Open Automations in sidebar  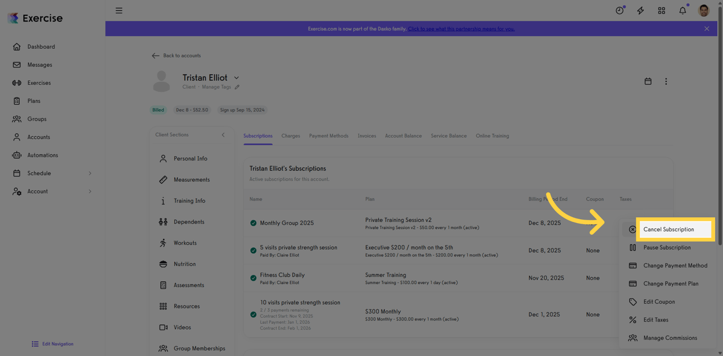42,155
